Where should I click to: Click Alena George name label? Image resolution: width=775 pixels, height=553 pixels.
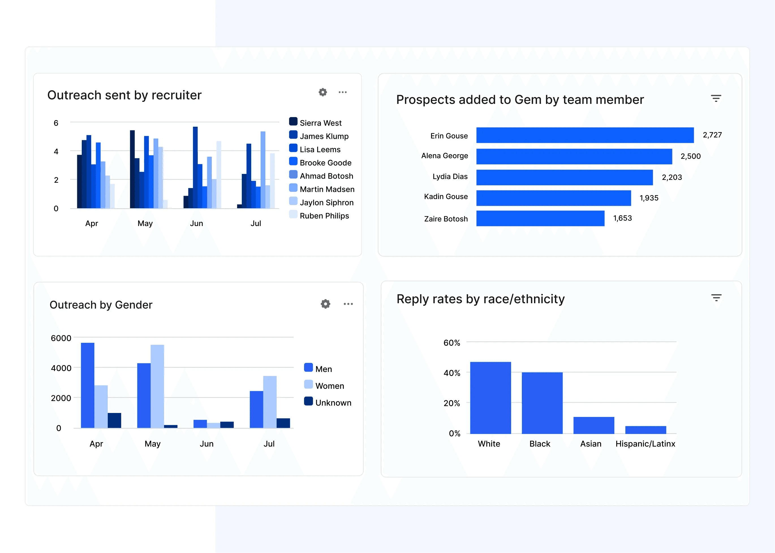(x=444, y=156)
